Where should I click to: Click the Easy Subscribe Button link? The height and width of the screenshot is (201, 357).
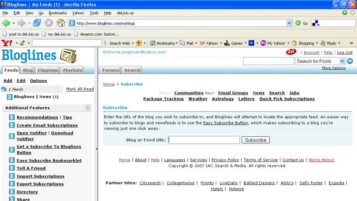tap(225, 123)
